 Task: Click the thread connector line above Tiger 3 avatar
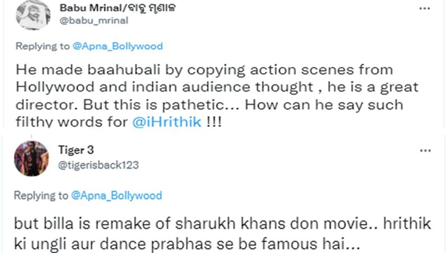coord(31,137)
